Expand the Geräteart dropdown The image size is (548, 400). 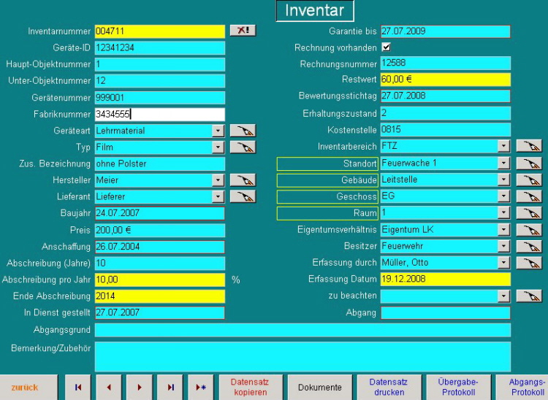pos(218,131)
